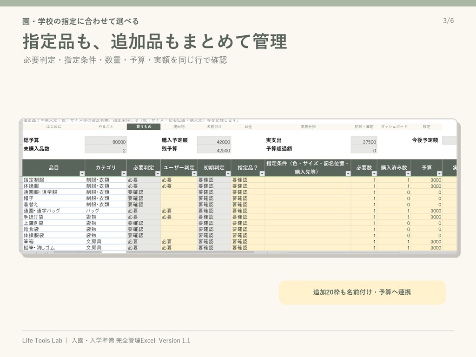Select the 上履き袋 item cell

tap(54, 223)
